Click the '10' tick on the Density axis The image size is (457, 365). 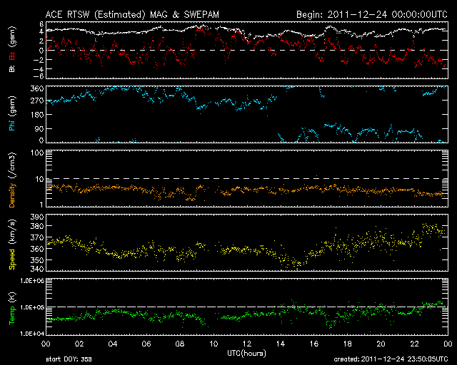pyautogui.click(x=39, y=180)
